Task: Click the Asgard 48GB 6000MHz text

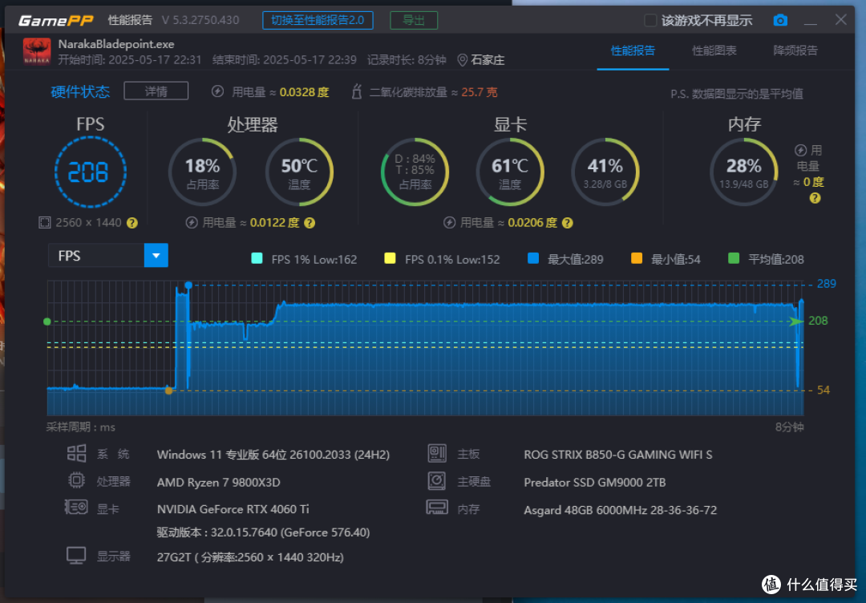Action: (x=620, y=510)
